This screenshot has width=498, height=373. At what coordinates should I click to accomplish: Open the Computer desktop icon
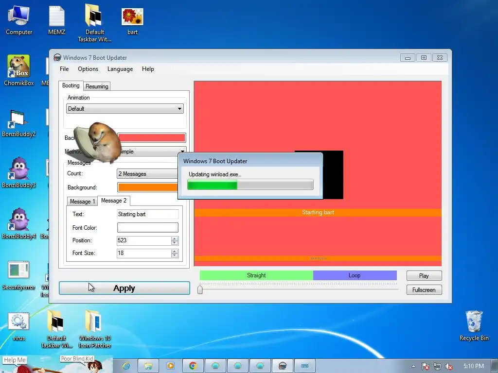coord(19,20)
